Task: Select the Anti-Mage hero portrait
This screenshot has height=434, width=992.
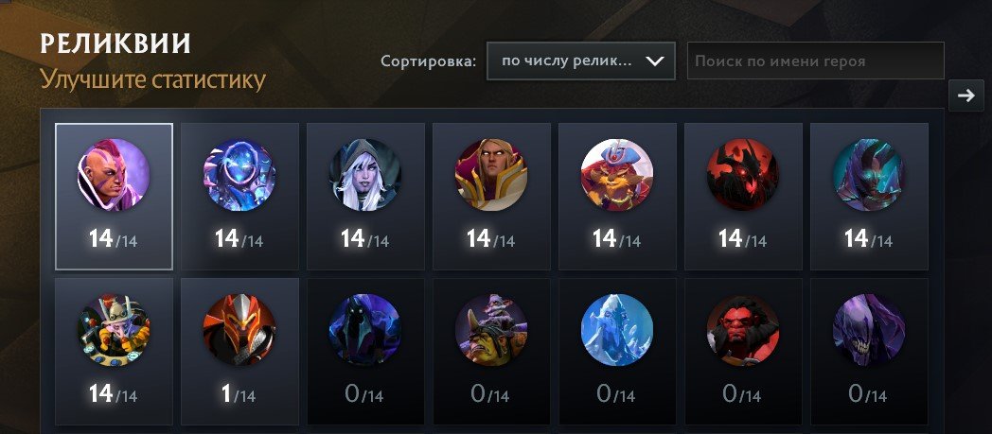Action: tap(114, 175)
